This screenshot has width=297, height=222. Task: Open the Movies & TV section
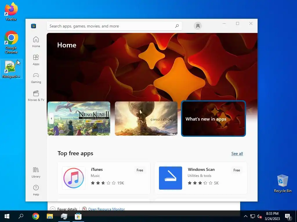pyautogui.click(x=36, y=96)
